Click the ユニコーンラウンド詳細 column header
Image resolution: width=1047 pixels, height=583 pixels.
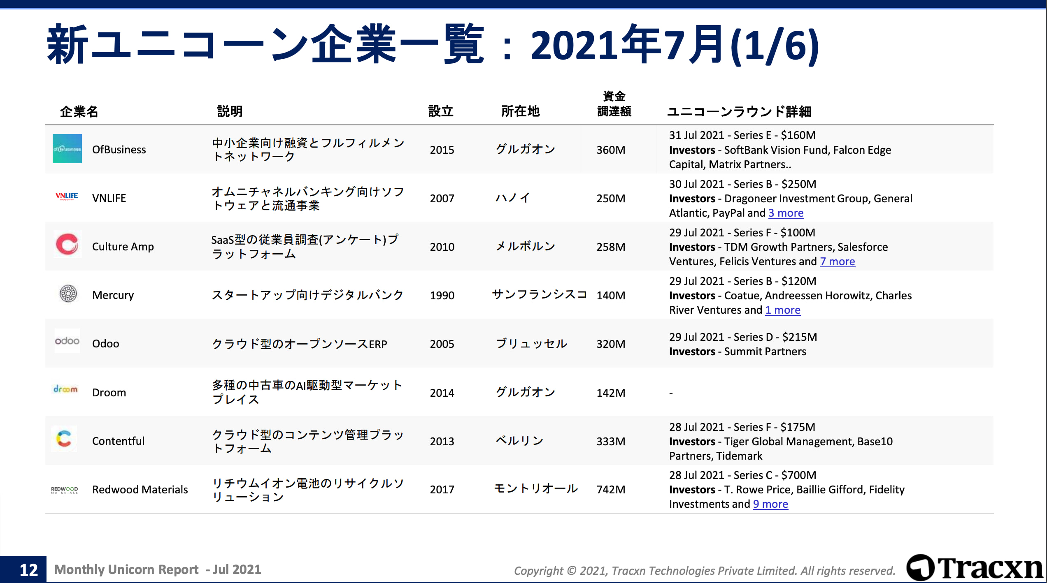(x=739, y=111)
